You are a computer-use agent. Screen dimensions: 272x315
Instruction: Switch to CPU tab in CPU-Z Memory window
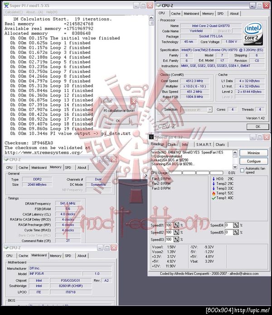[9, 168]
